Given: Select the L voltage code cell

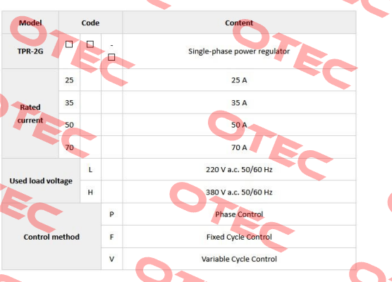Looking at the screenshot, I should click(x=90, y=170).
